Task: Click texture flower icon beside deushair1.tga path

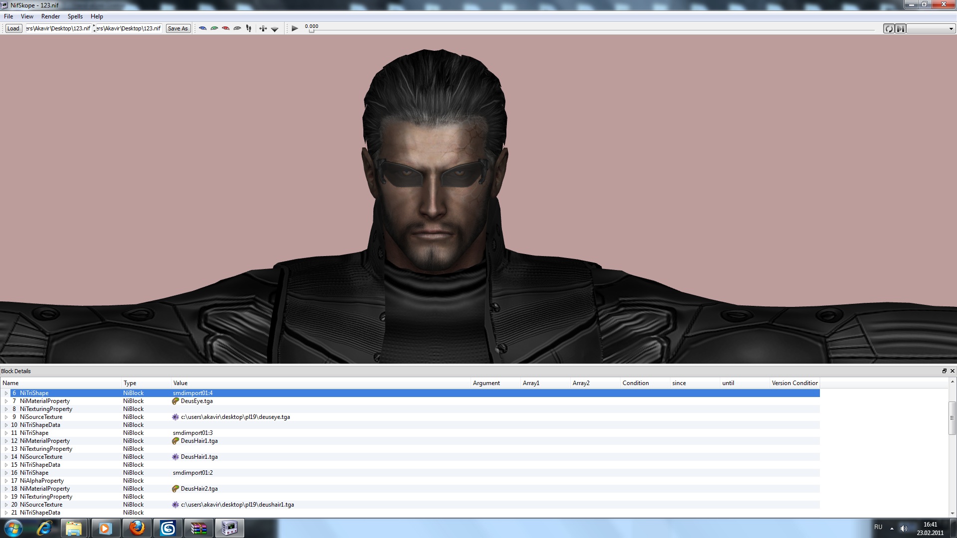Action: (175, 505)
